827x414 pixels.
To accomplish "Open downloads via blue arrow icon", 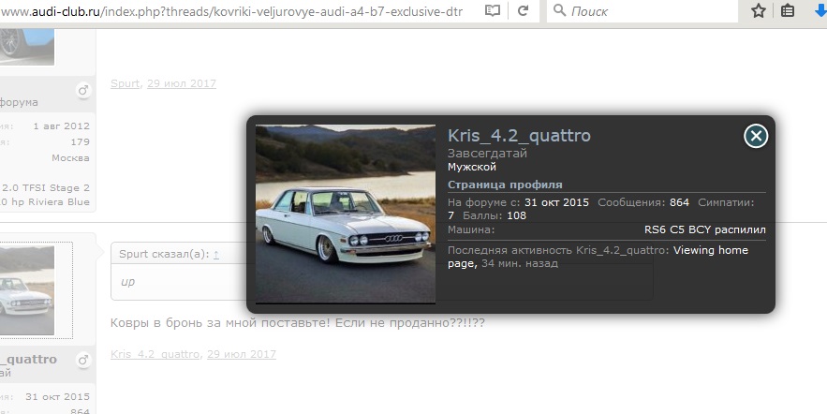I will point(819,11).
